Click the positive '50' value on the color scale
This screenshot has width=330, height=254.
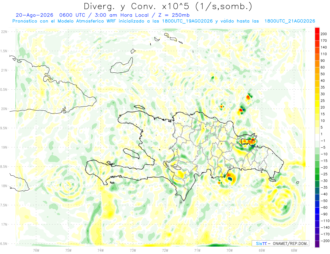pos(323,74)
